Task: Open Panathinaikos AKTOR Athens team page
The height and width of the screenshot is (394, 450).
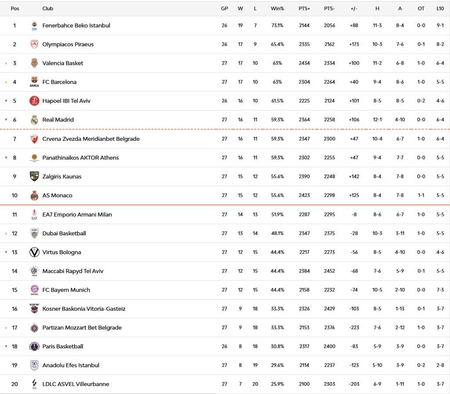Action: 80,158
